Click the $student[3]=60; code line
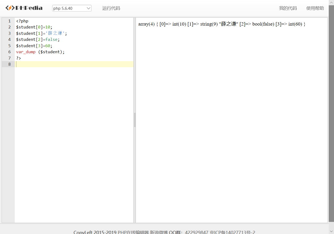334x234 pixels. tap(34, 46)
